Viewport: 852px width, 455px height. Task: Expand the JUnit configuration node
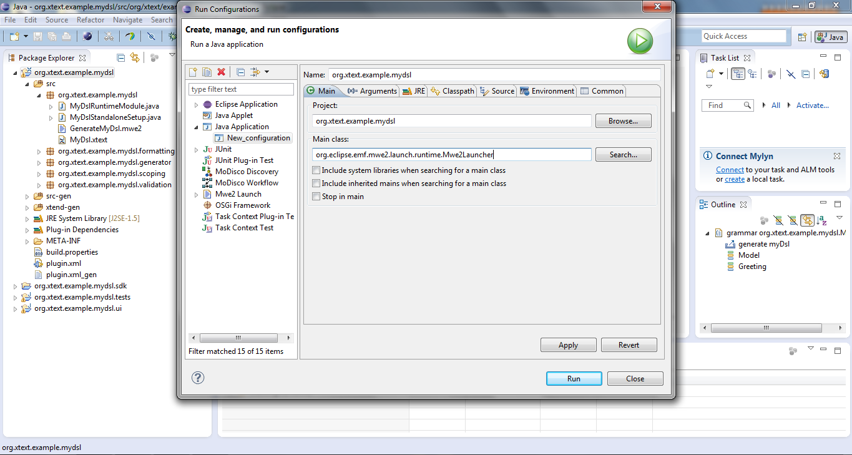(x=196, y=149)
